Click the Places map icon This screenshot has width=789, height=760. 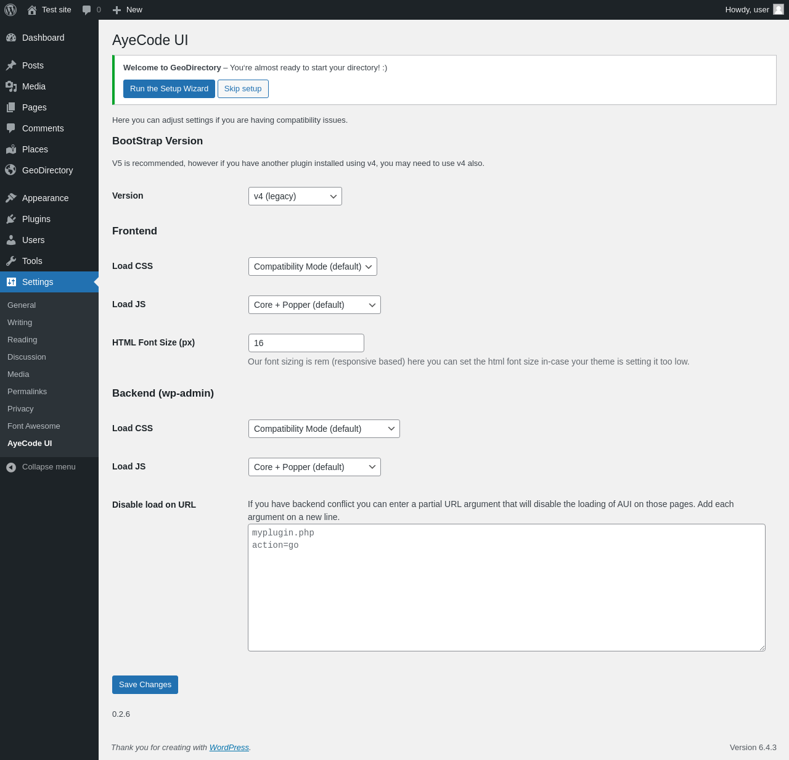11,149
